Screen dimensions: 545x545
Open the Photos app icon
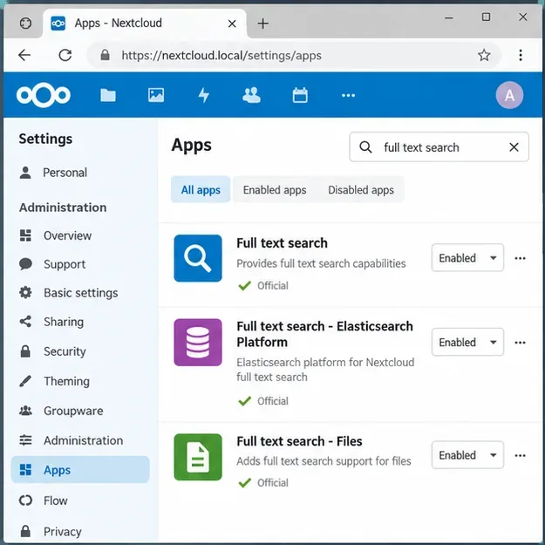156,95
